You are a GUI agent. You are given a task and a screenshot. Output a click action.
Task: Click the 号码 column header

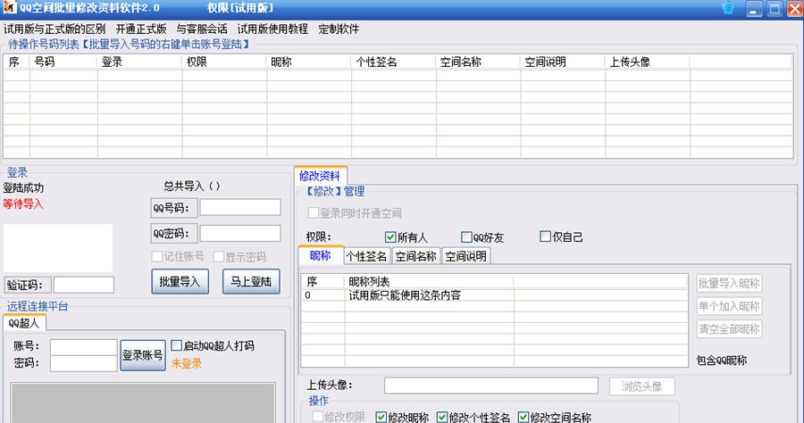(x=63, y=62)
